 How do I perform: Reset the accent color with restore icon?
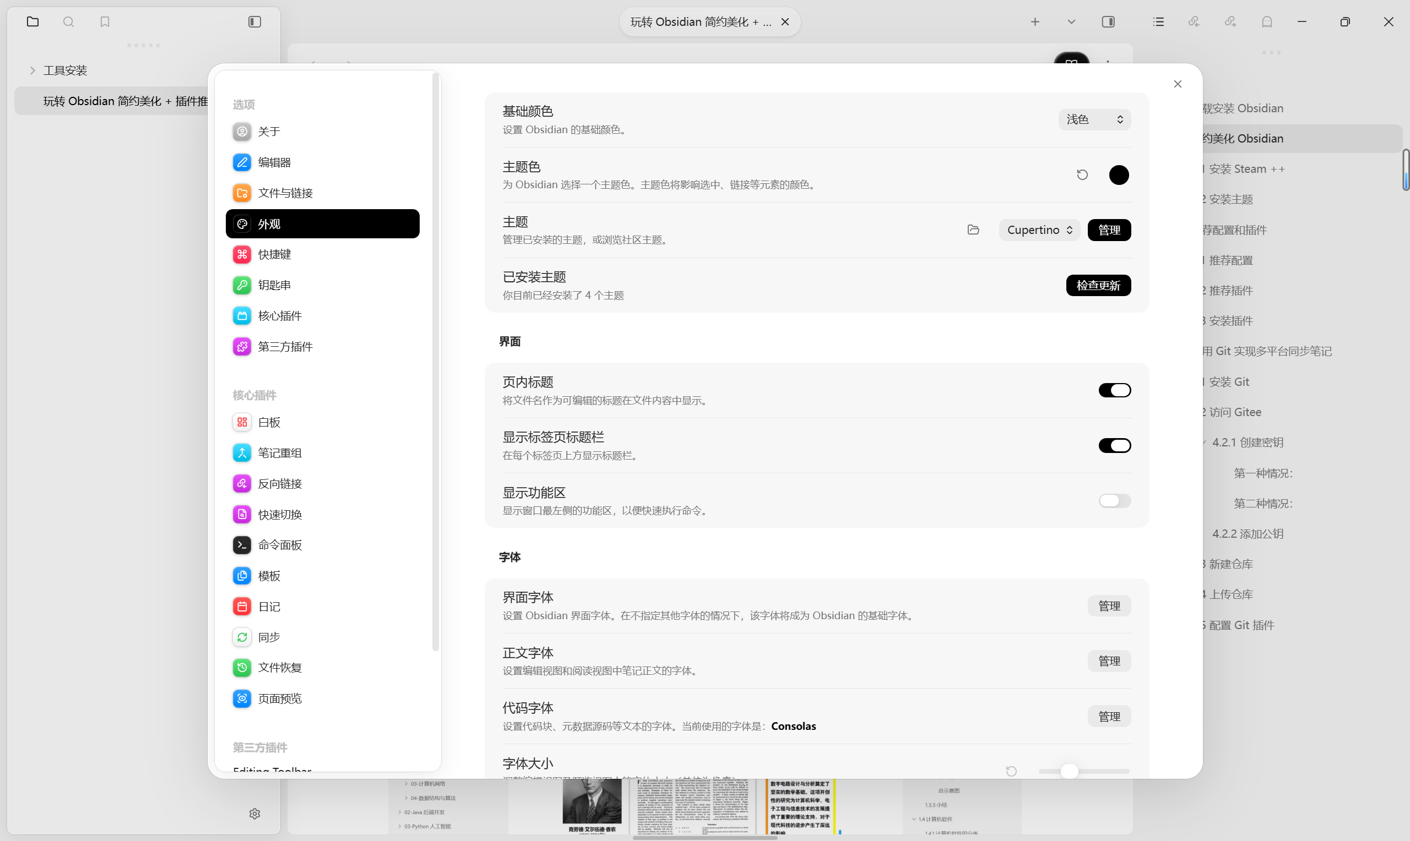(1082, 174)
